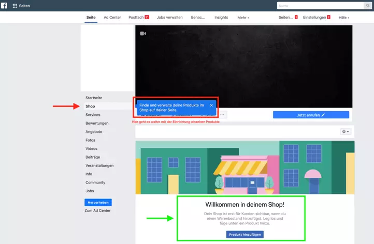
Task: Open the Seiteni... tab
Action: [x=288, y=18]
